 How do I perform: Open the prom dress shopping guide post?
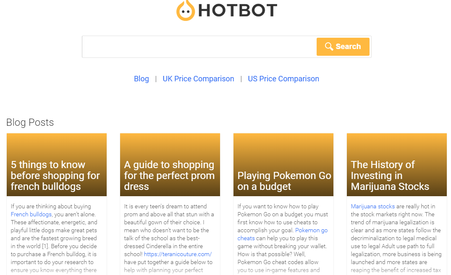pyautogui.click(x=169, y=176)
